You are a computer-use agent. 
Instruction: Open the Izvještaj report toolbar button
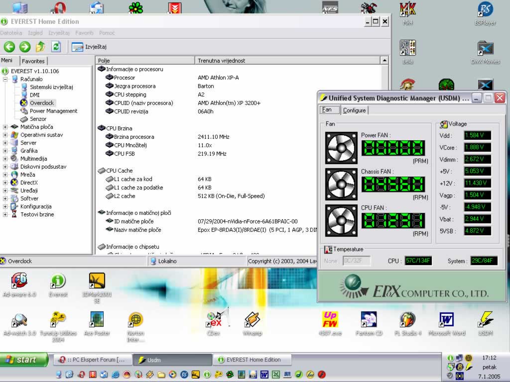pyautogui.click(x=89, y=47)
